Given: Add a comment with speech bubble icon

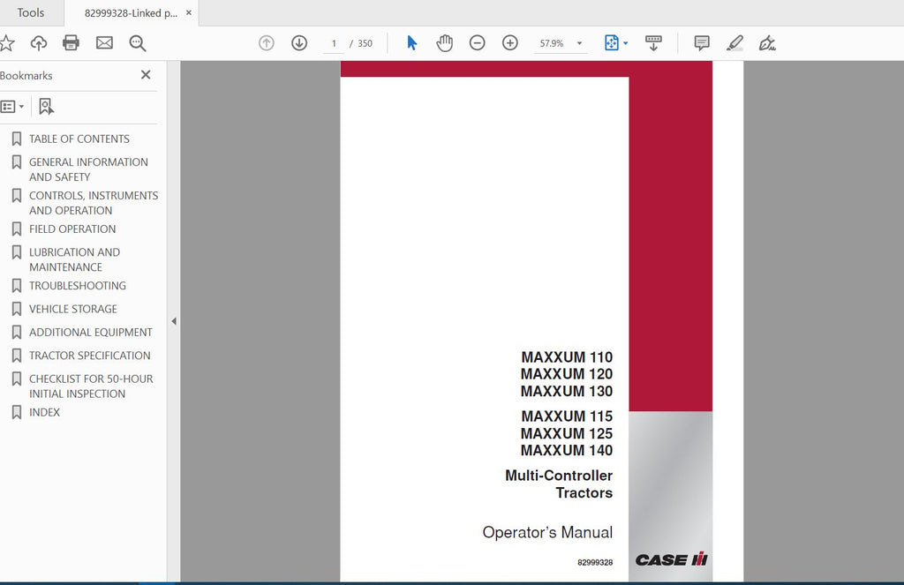Looking at the screenshot, I should coord(702,42).
